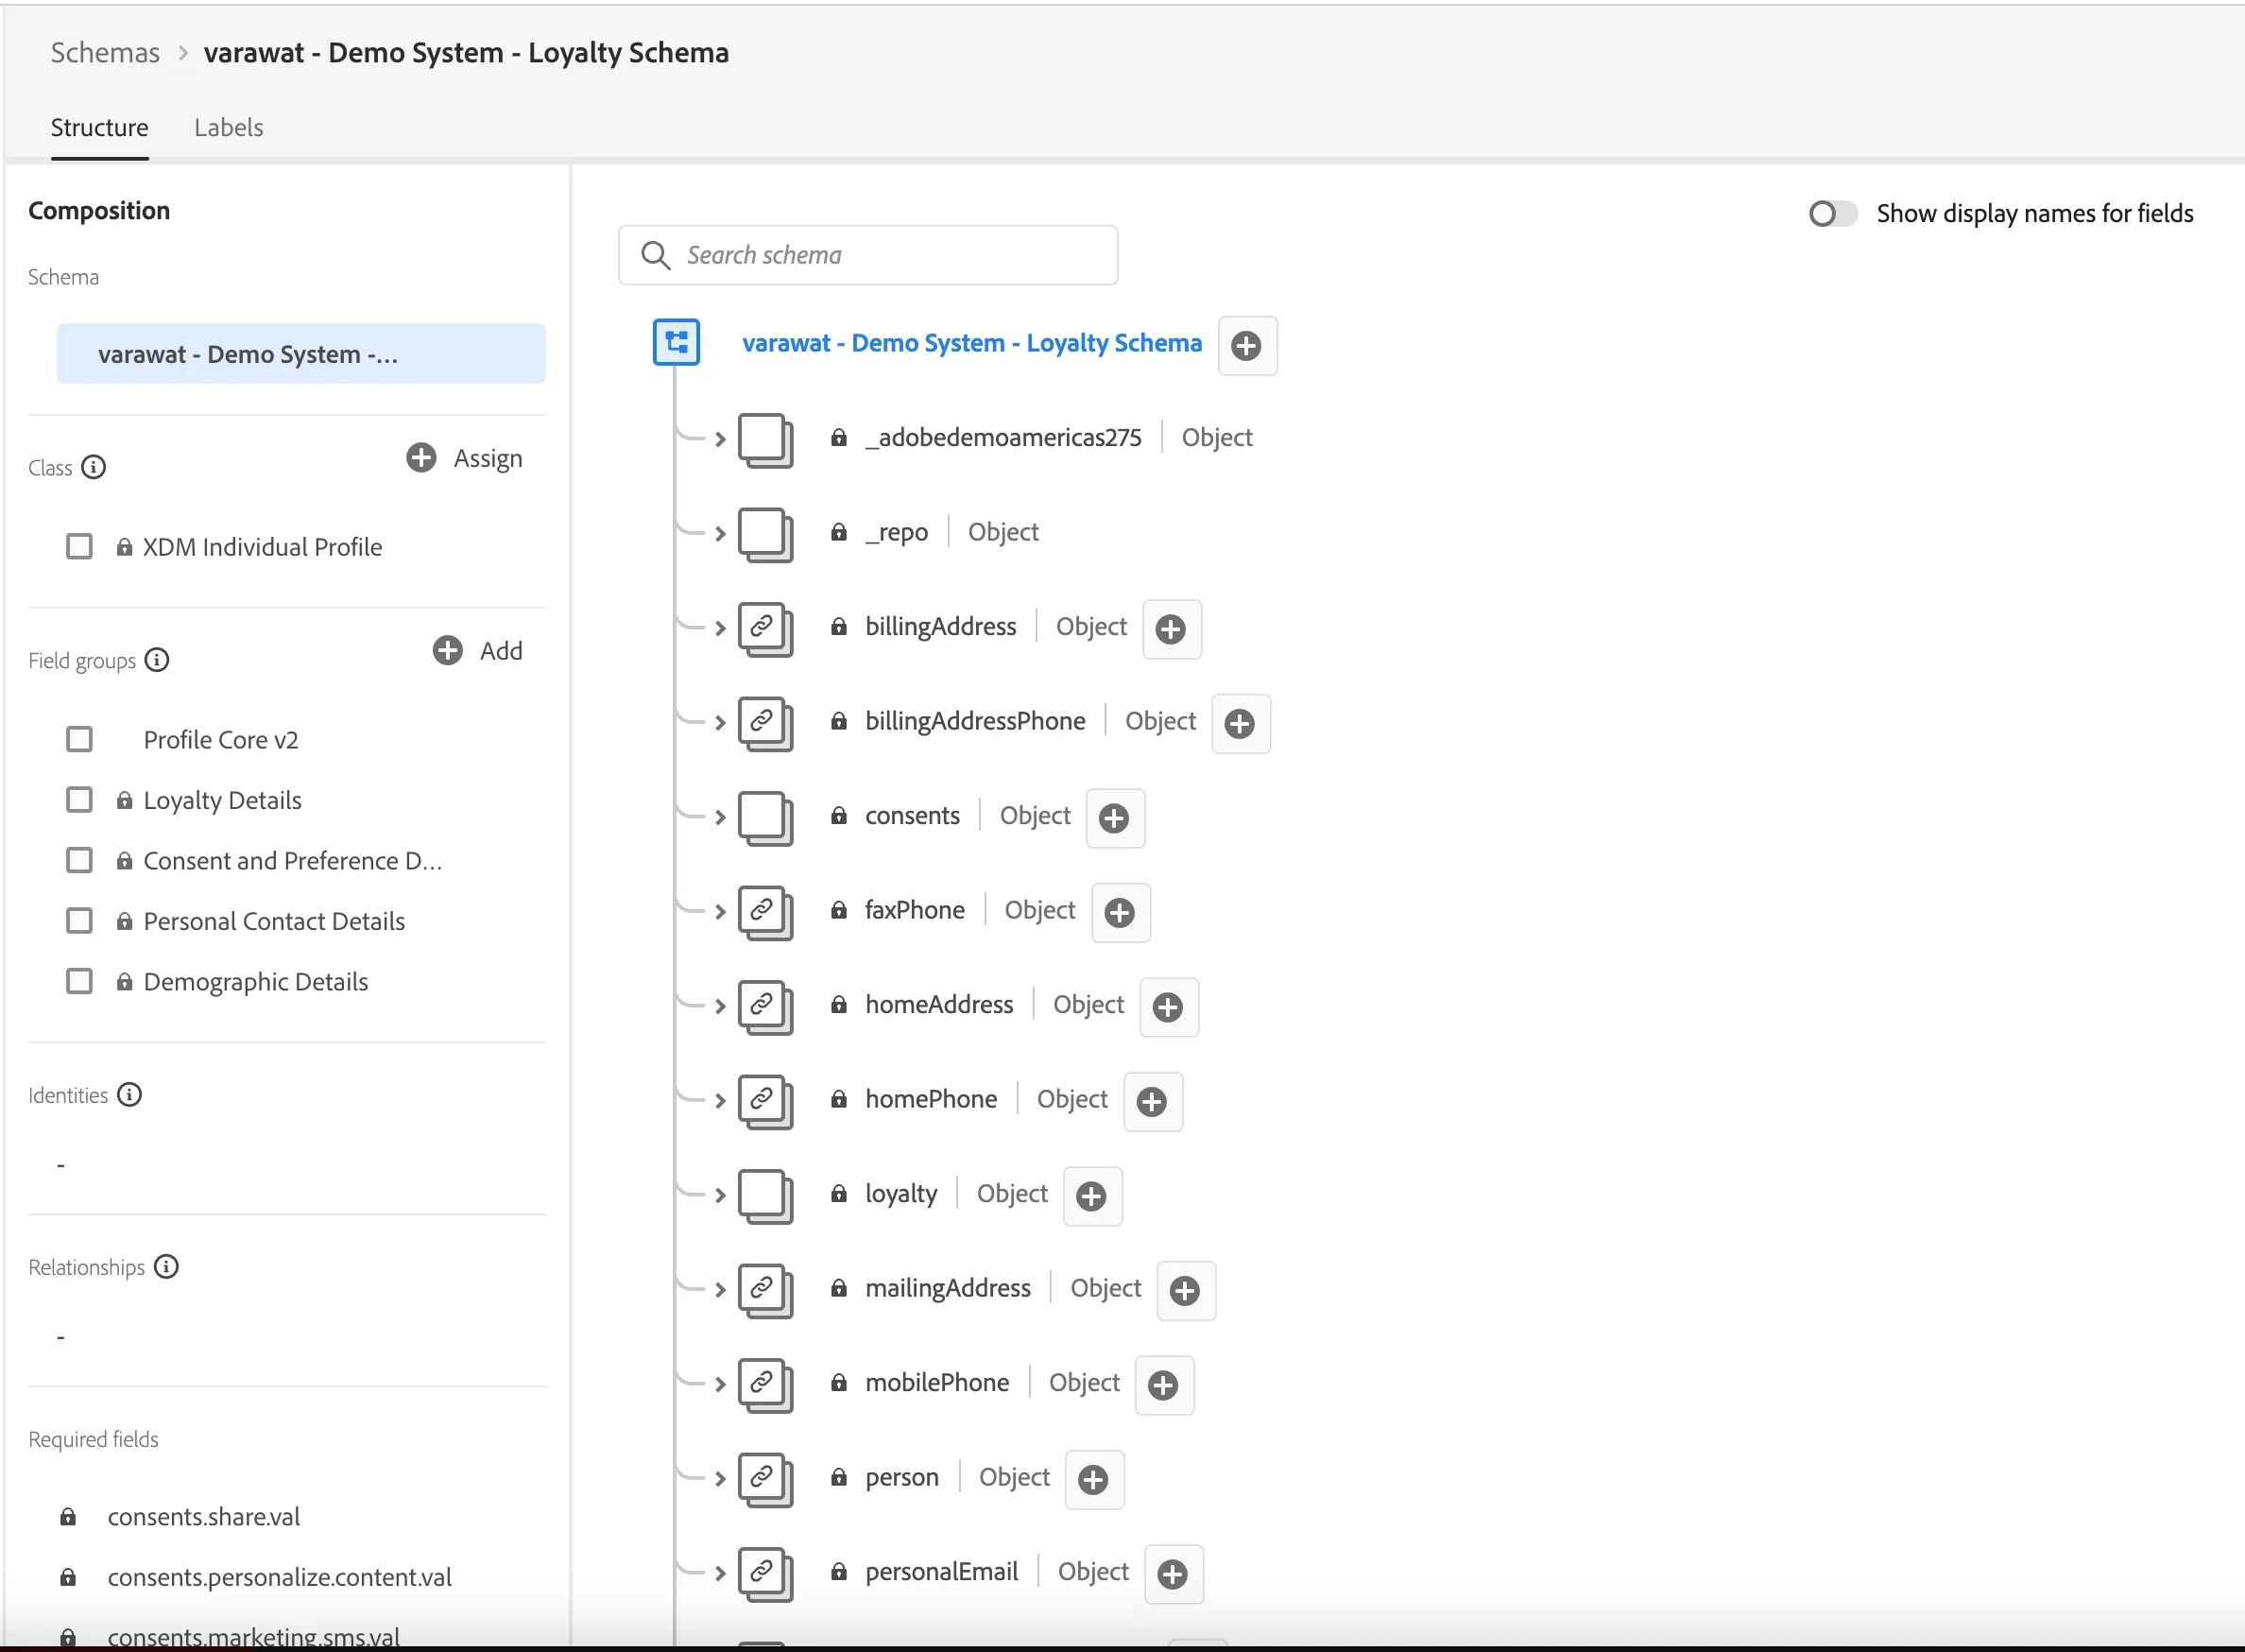This screenshot has height=1652, width=2245.
Task: Click the plus icon next to mailingAddress
Action: (1185, 1290)
